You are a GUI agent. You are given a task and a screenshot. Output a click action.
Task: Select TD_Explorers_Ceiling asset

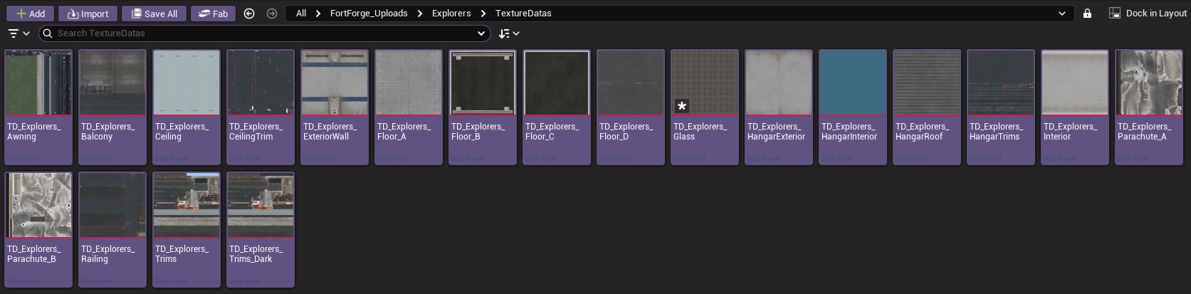(187, 107)
